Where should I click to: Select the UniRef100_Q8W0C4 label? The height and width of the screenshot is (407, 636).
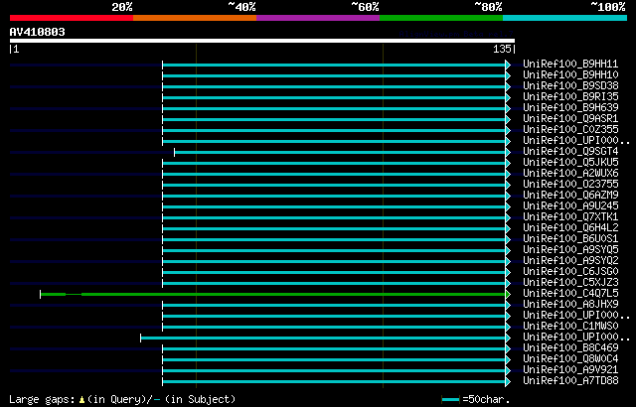[x=570, y=359]
